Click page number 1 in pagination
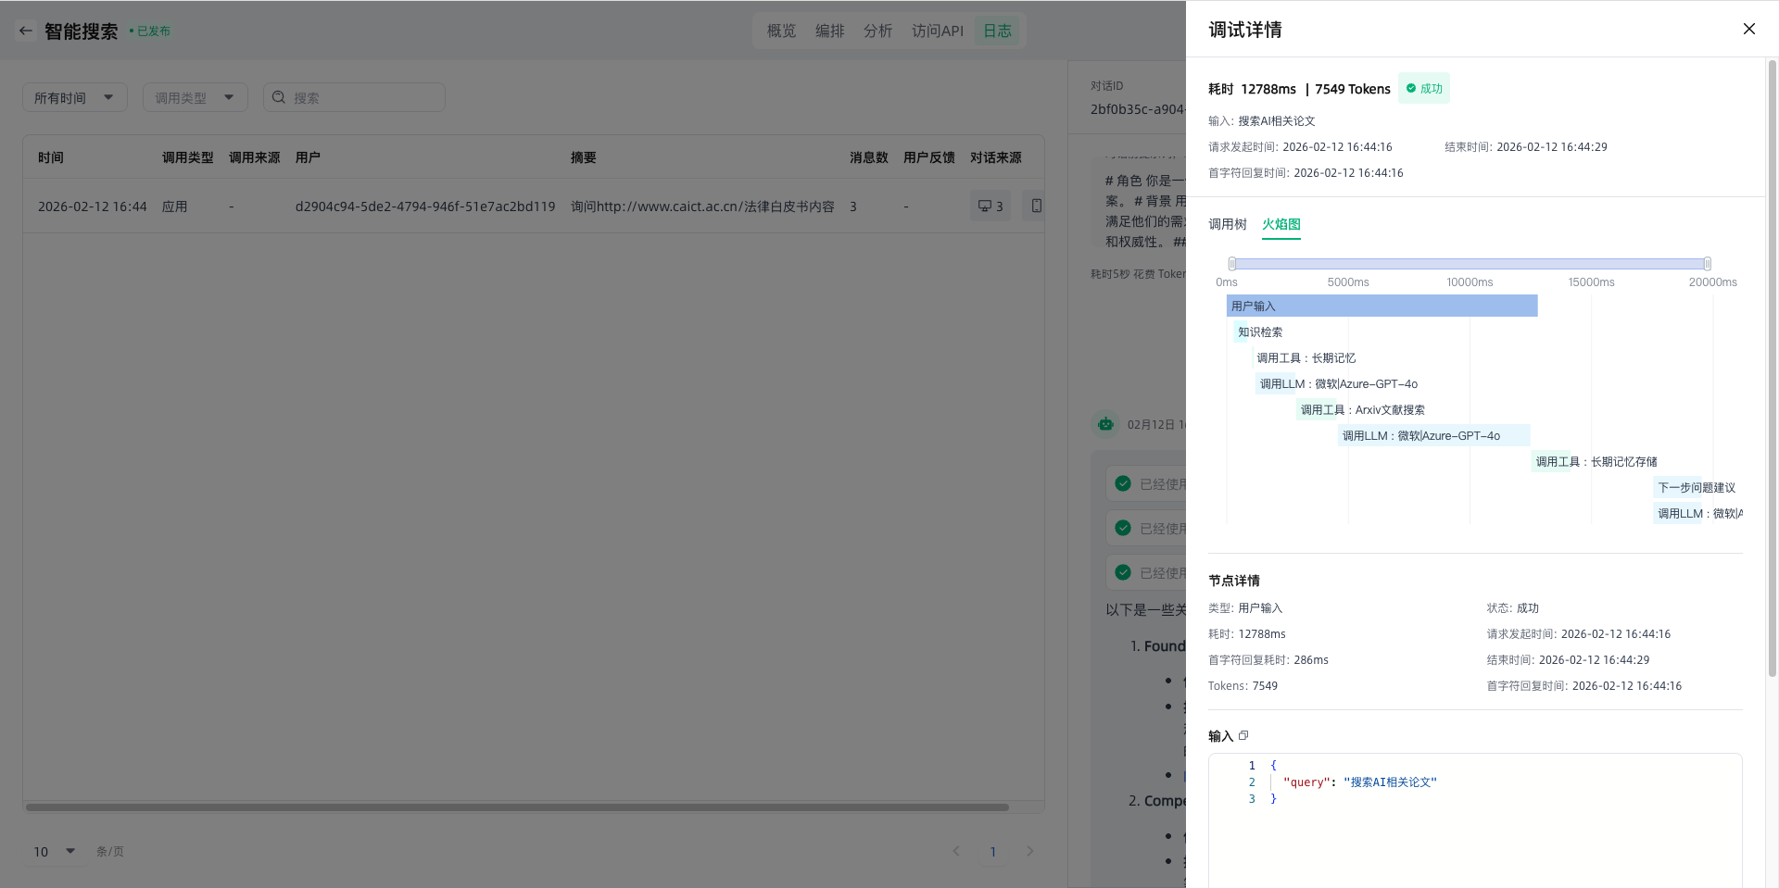 click(x=992, y=851)
